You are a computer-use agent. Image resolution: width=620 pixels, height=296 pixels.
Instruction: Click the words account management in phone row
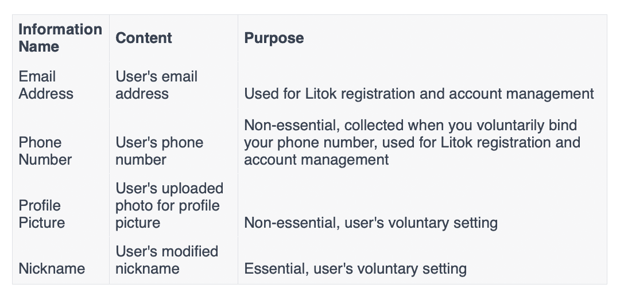[x=316, y=159]
